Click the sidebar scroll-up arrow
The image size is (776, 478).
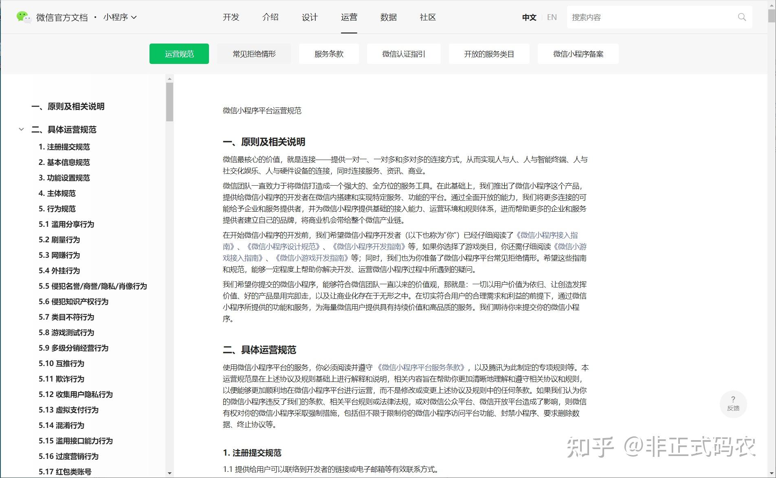(169, 79)
